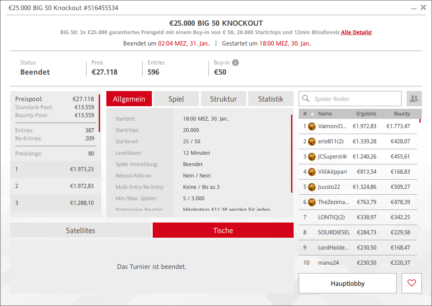Sort players by rank column arrow
Image resolution: width=432 pixels, height=306 pixels.
[x=312, y=114]
